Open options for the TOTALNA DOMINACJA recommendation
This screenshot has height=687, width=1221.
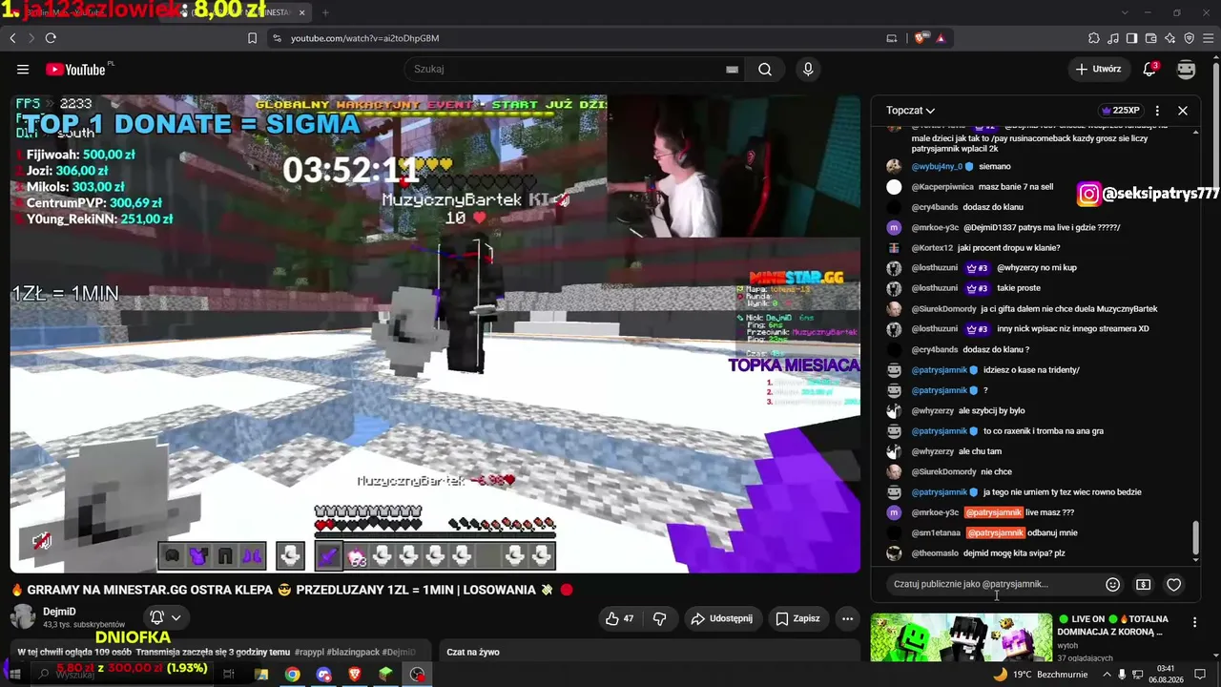pyautogui.click(x=1194, y=622)
